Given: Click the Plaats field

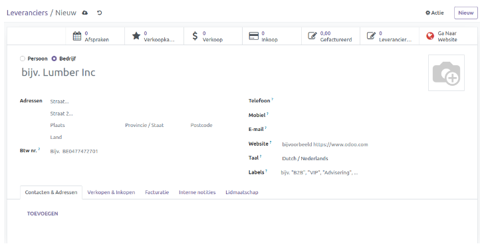Looking at the screenshot, I should point(85,125).
